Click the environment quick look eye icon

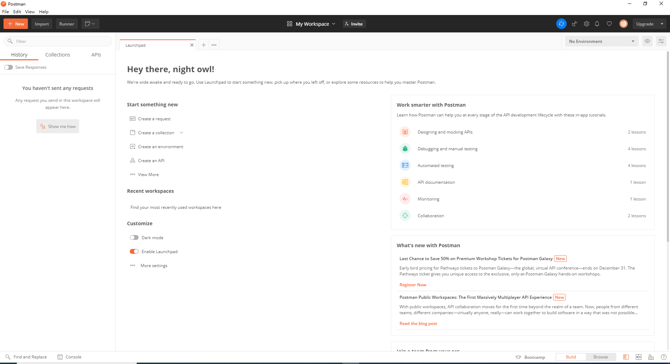pos(647,41)
